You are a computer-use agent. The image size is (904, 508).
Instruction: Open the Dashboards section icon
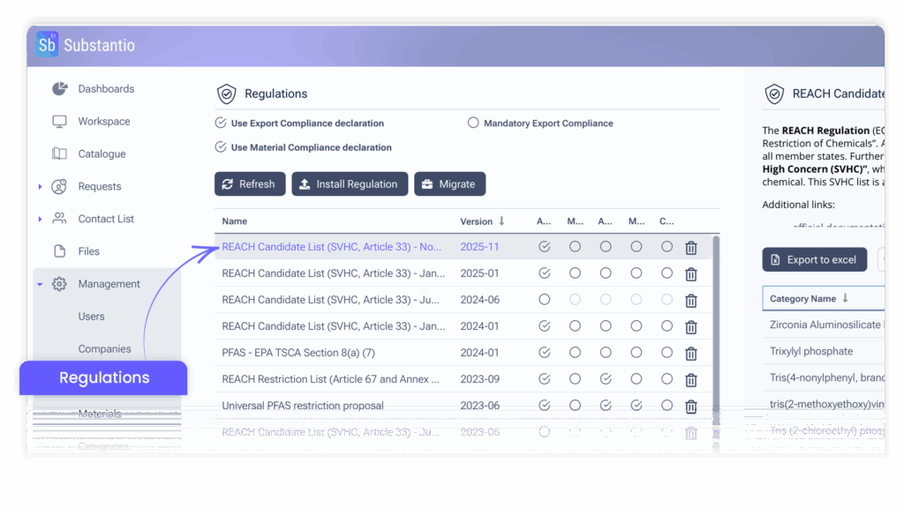(x=59, y=88)
